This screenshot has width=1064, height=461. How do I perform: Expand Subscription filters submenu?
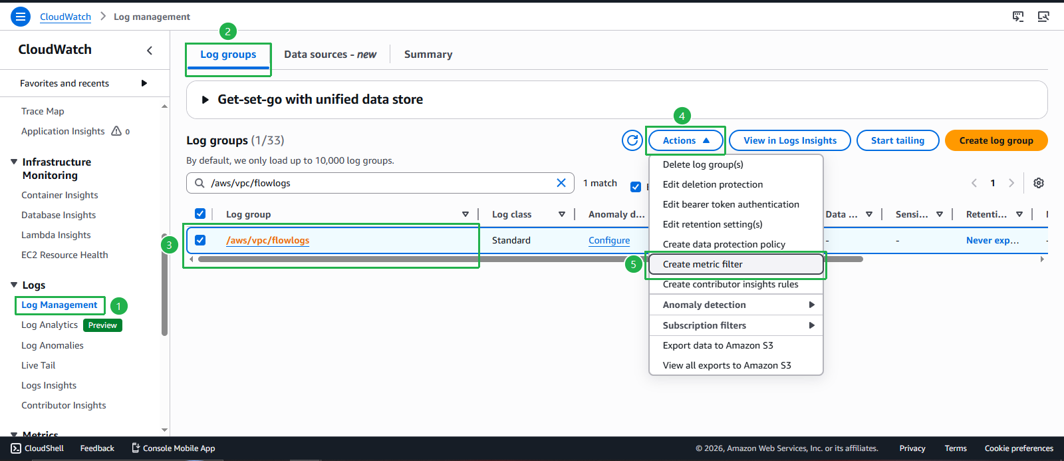tap(736, 325)
